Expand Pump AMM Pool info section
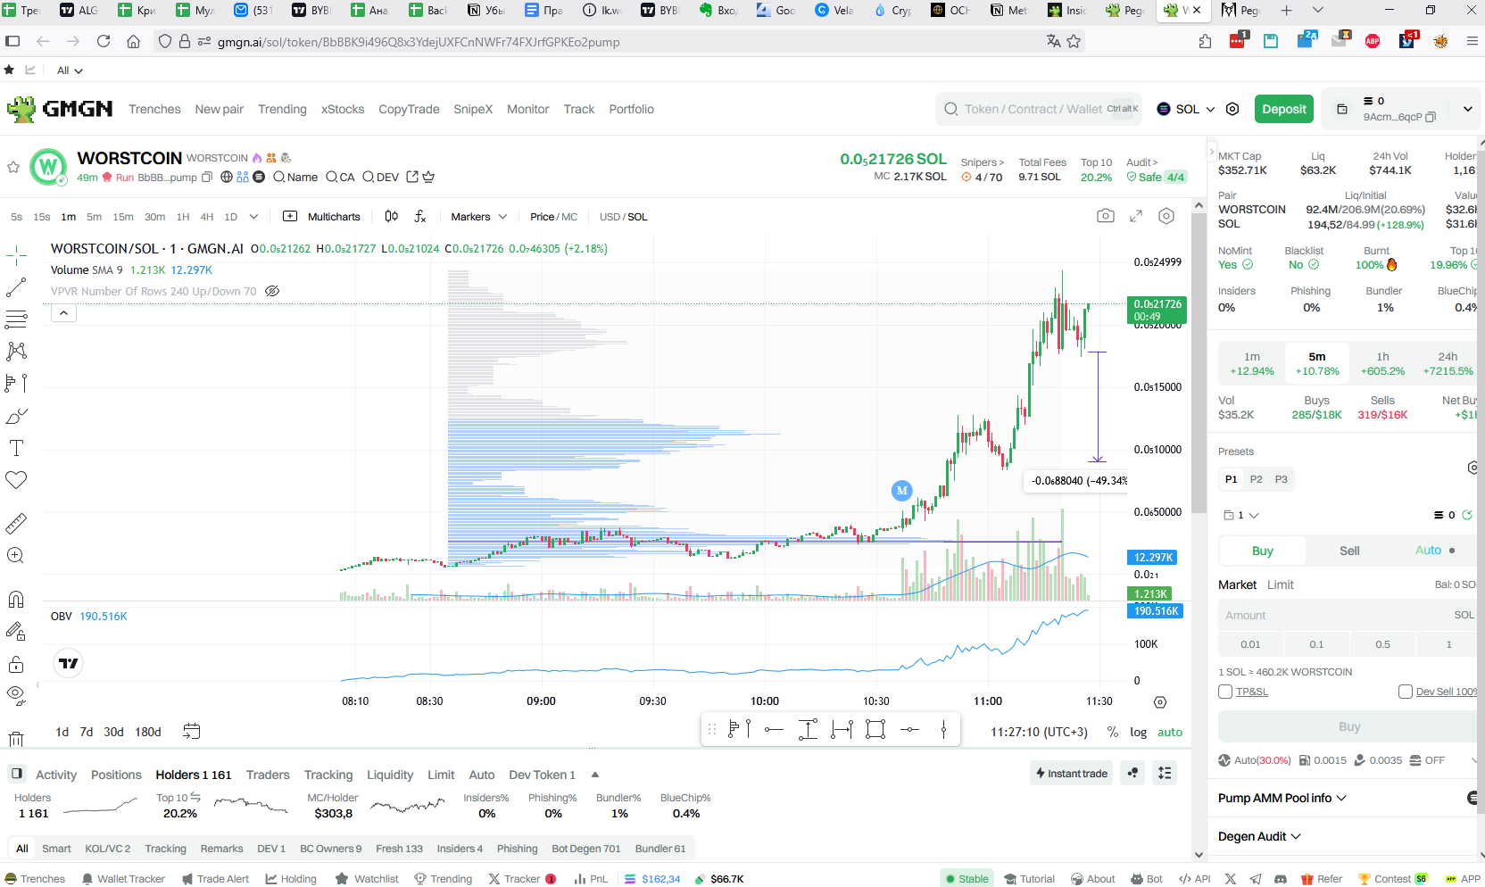The image size is (1485, 887). click(1282, 798)
